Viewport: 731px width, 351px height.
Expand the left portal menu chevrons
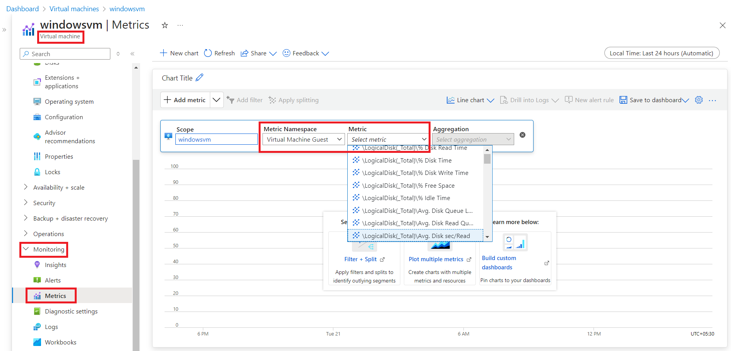[x=4, y=29]
